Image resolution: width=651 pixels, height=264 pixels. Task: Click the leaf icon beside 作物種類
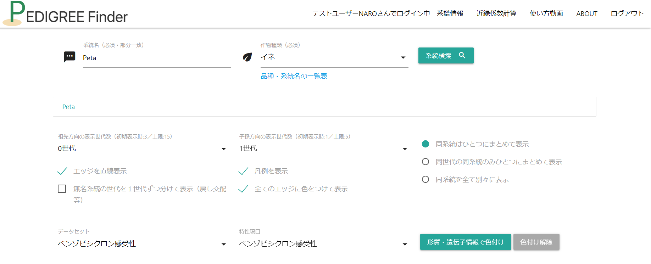[247, 57]
